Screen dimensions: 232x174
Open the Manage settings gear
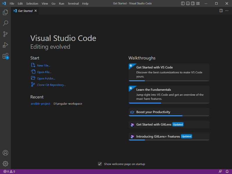pos(5,164)
